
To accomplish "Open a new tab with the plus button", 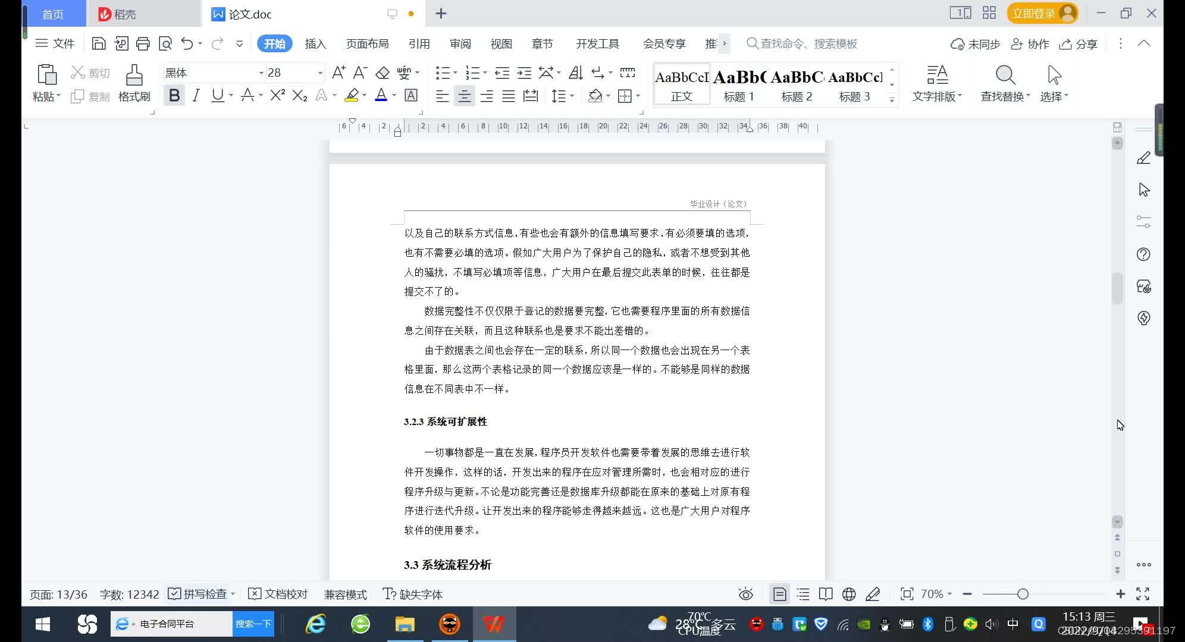I will [441, 14].
